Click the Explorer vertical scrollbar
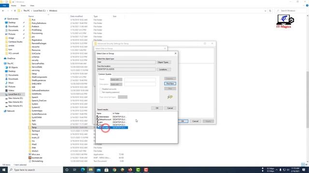Screen dimensions: 309x173 click(x=308, y=99)
